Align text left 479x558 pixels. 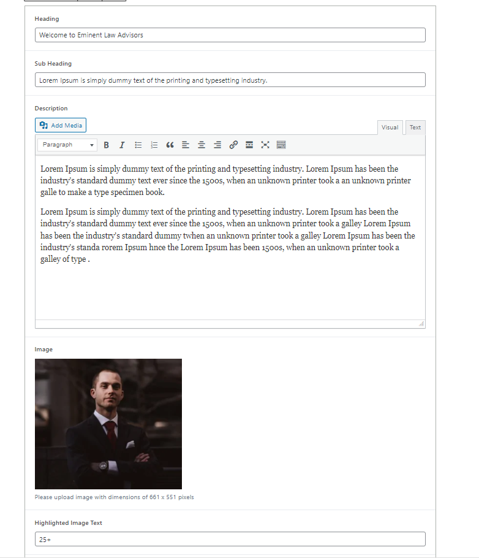click(x=186, y=145)
